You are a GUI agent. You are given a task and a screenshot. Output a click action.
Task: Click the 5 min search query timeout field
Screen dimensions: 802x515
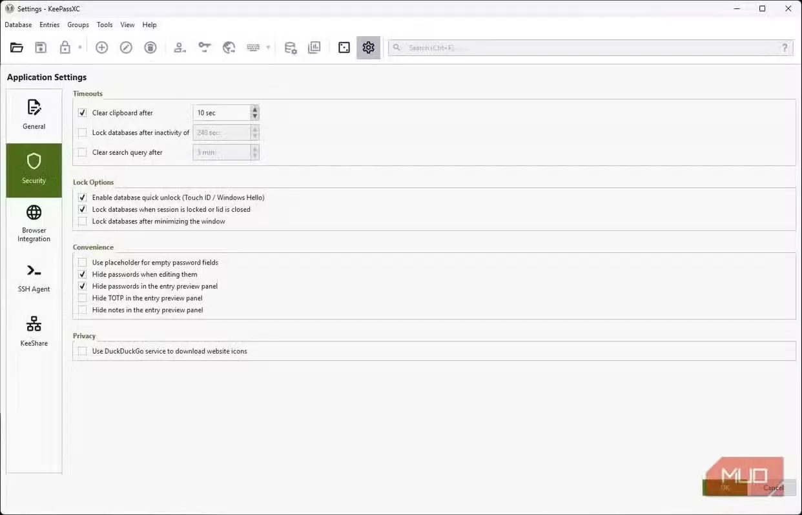[x=221, y=153]
